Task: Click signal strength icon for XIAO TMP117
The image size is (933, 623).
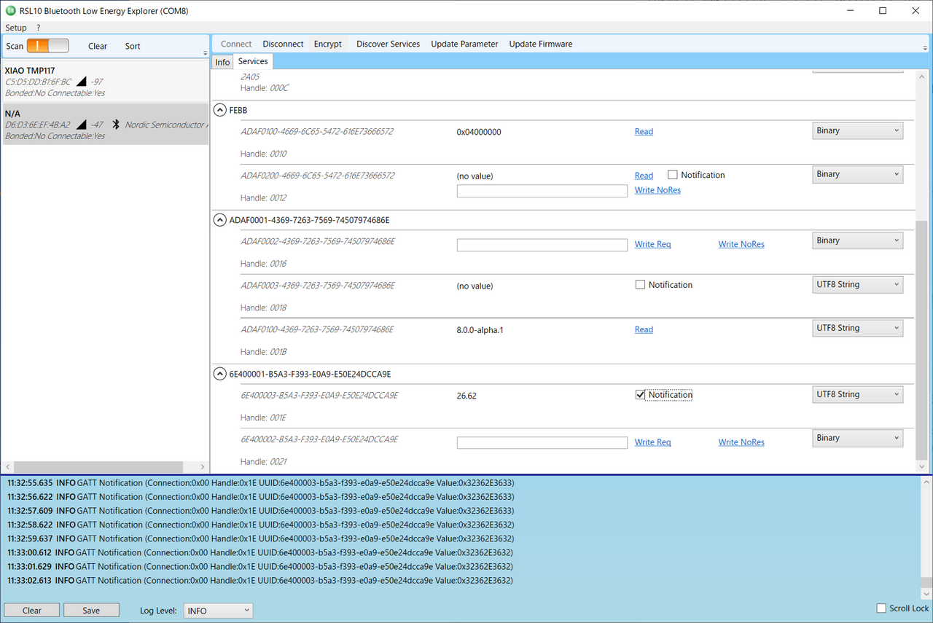Action: (x=81, y=82)
